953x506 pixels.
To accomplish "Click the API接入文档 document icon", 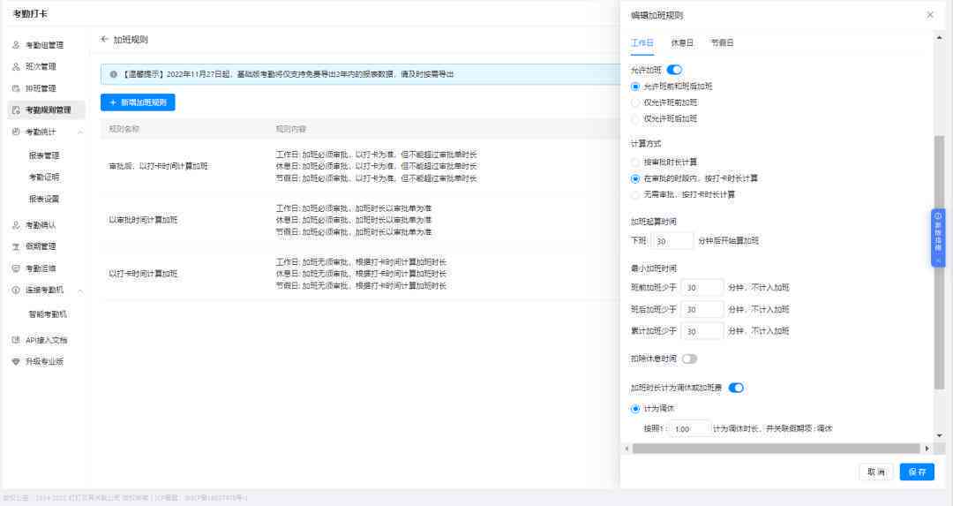I will coord(16,340).
